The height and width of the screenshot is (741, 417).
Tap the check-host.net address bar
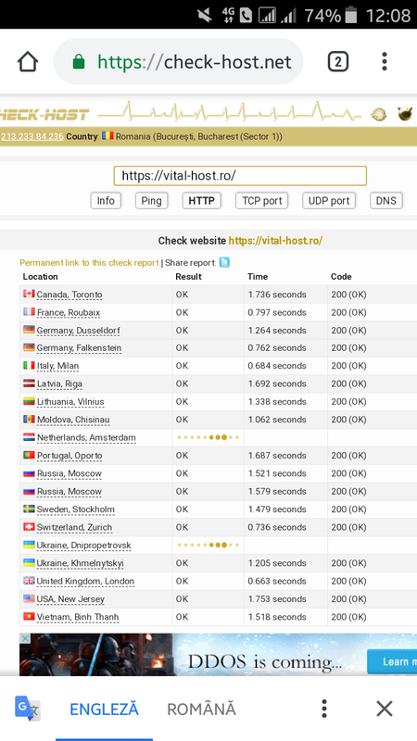tap(178, 61)
